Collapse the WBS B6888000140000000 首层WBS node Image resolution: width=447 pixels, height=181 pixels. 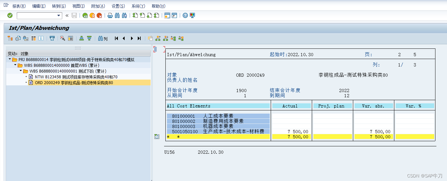(x=15, y=65)
